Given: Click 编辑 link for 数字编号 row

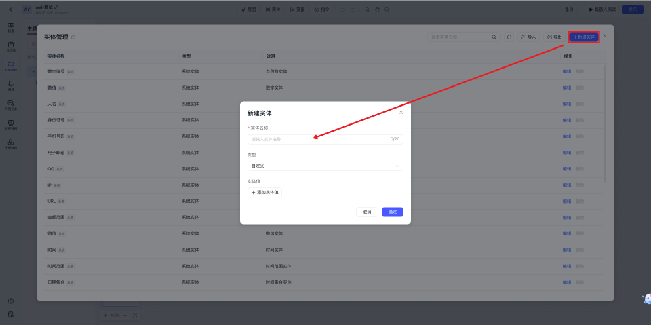Looking at the screenshot, I should (566, 71).
